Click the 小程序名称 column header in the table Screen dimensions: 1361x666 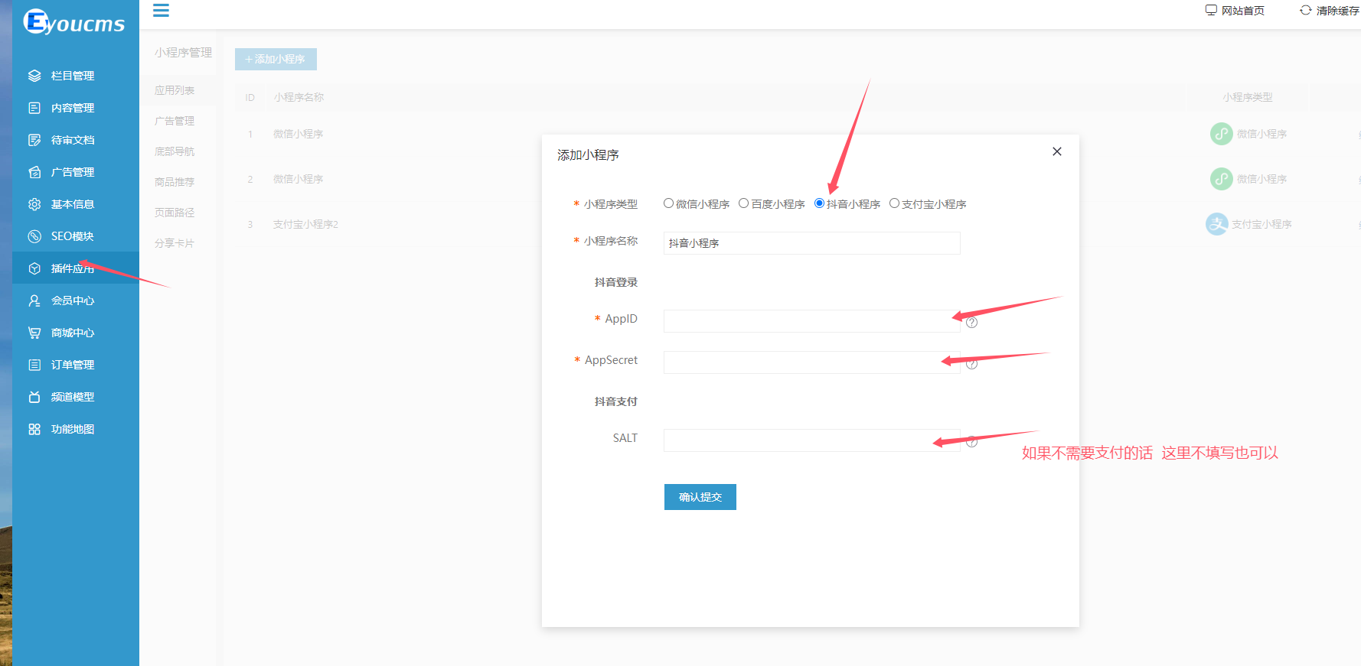299,97
